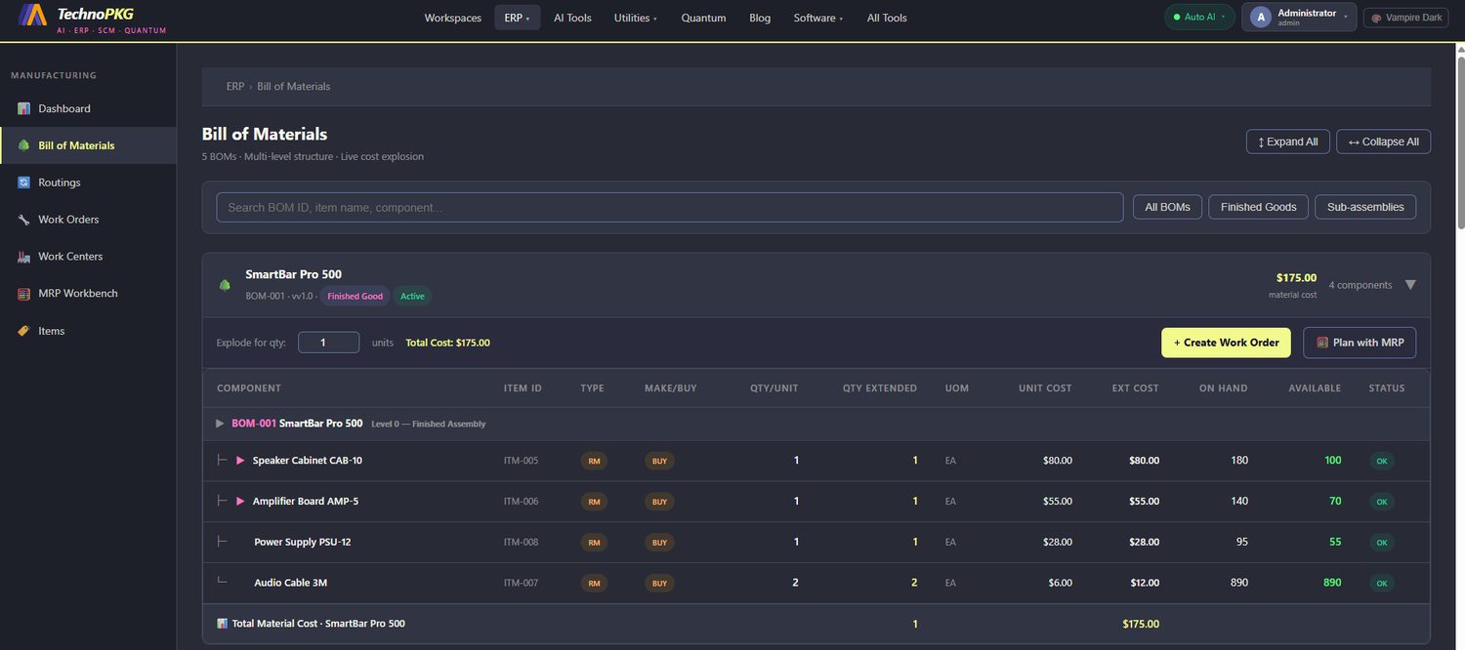Click the 4 components label
The width and height of the screenshot is (1465, 650).
click(1360, 285)
